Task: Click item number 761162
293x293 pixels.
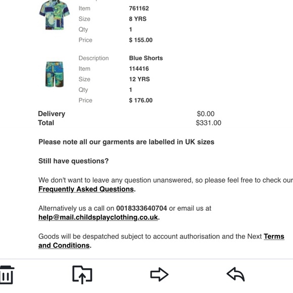Action: coord(139,9)
